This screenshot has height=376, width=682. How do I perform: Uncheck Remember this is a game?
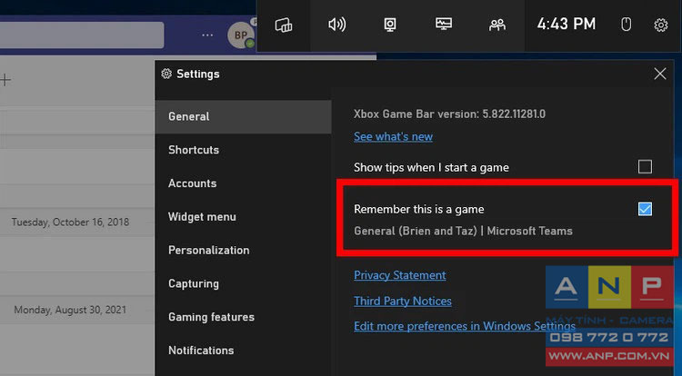click(x=645, y=209)
